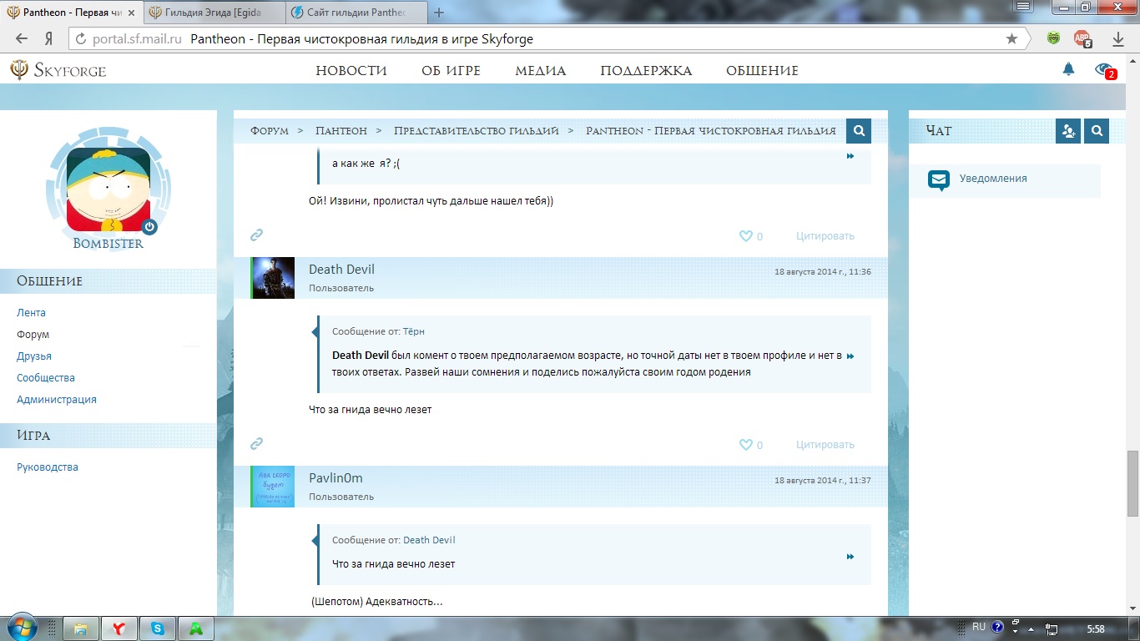1140x641 pixels.
Task: Open Тёрн's name in the quote
Action: click(414, 331)
